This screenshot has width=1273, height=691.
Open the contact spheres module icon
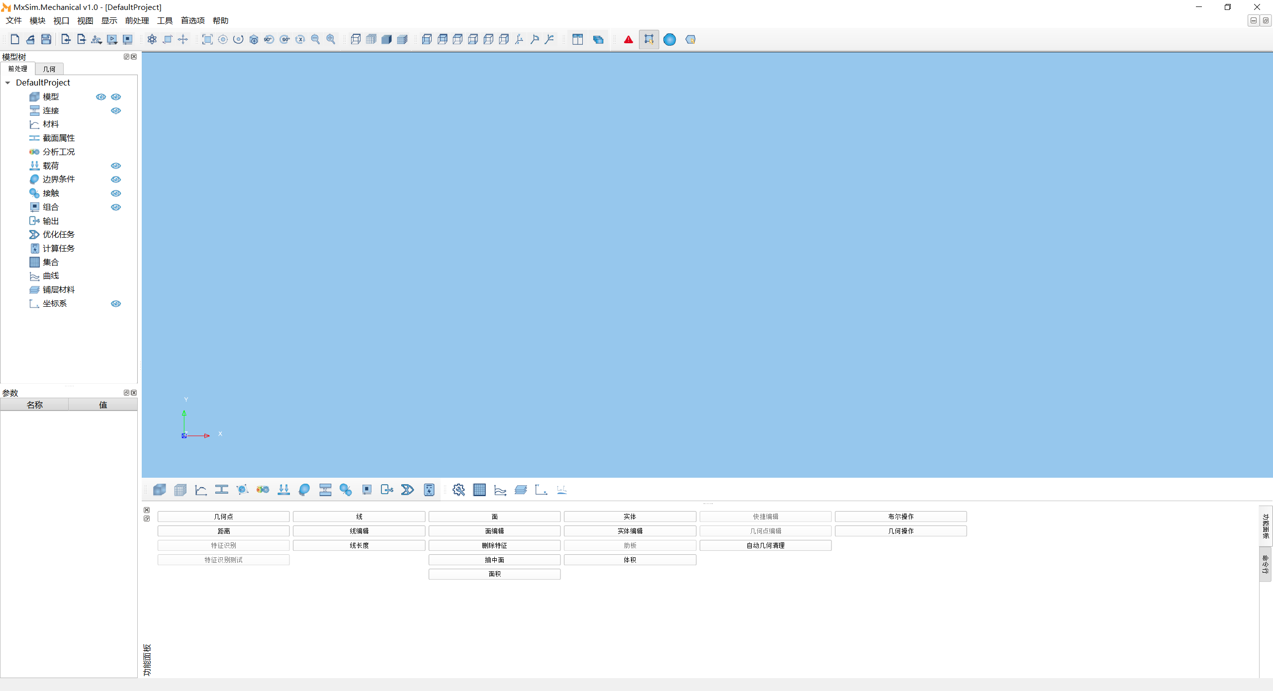coord(346,490)
